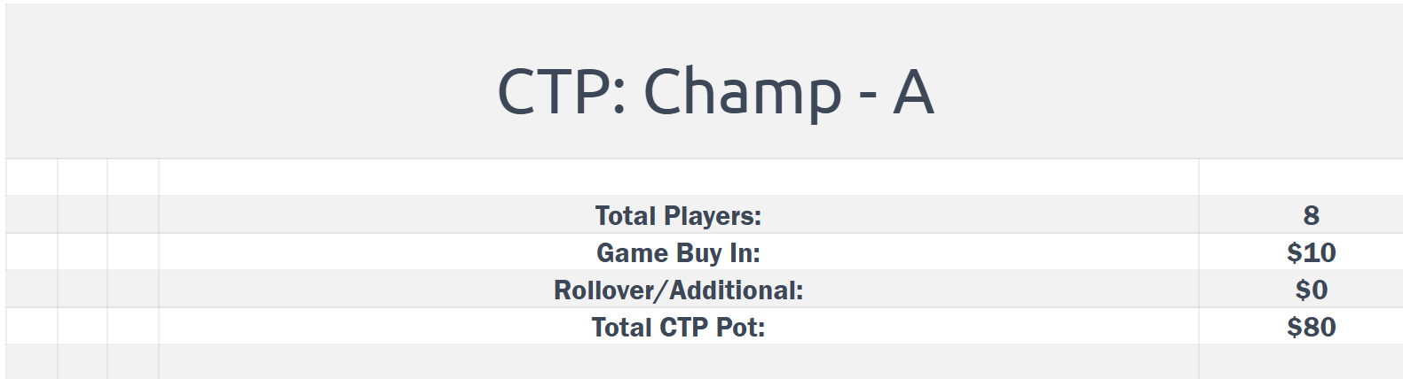Click the empty cell immediately left of "Total Players:"
1403x379 pixels.
pyautogui.click(x=133, y=215)
